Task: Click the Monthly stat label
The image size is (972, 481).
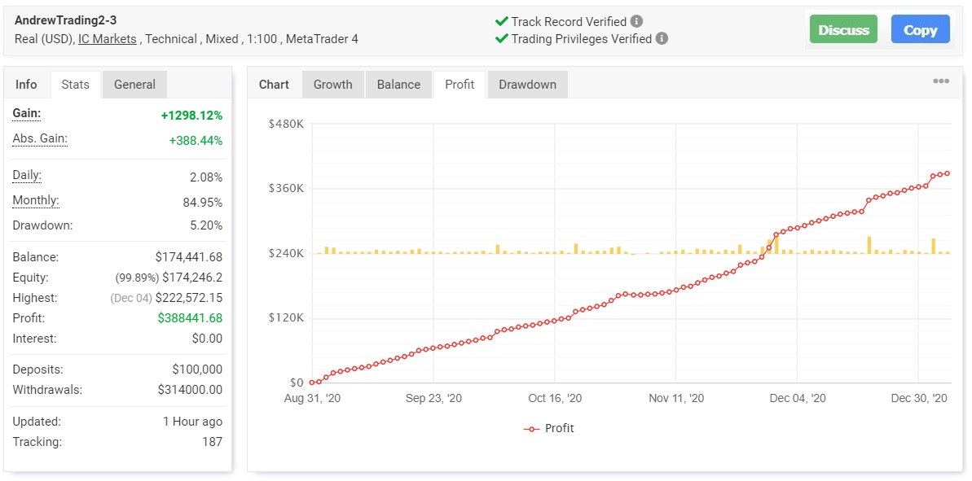Action: tap(36, 201)
